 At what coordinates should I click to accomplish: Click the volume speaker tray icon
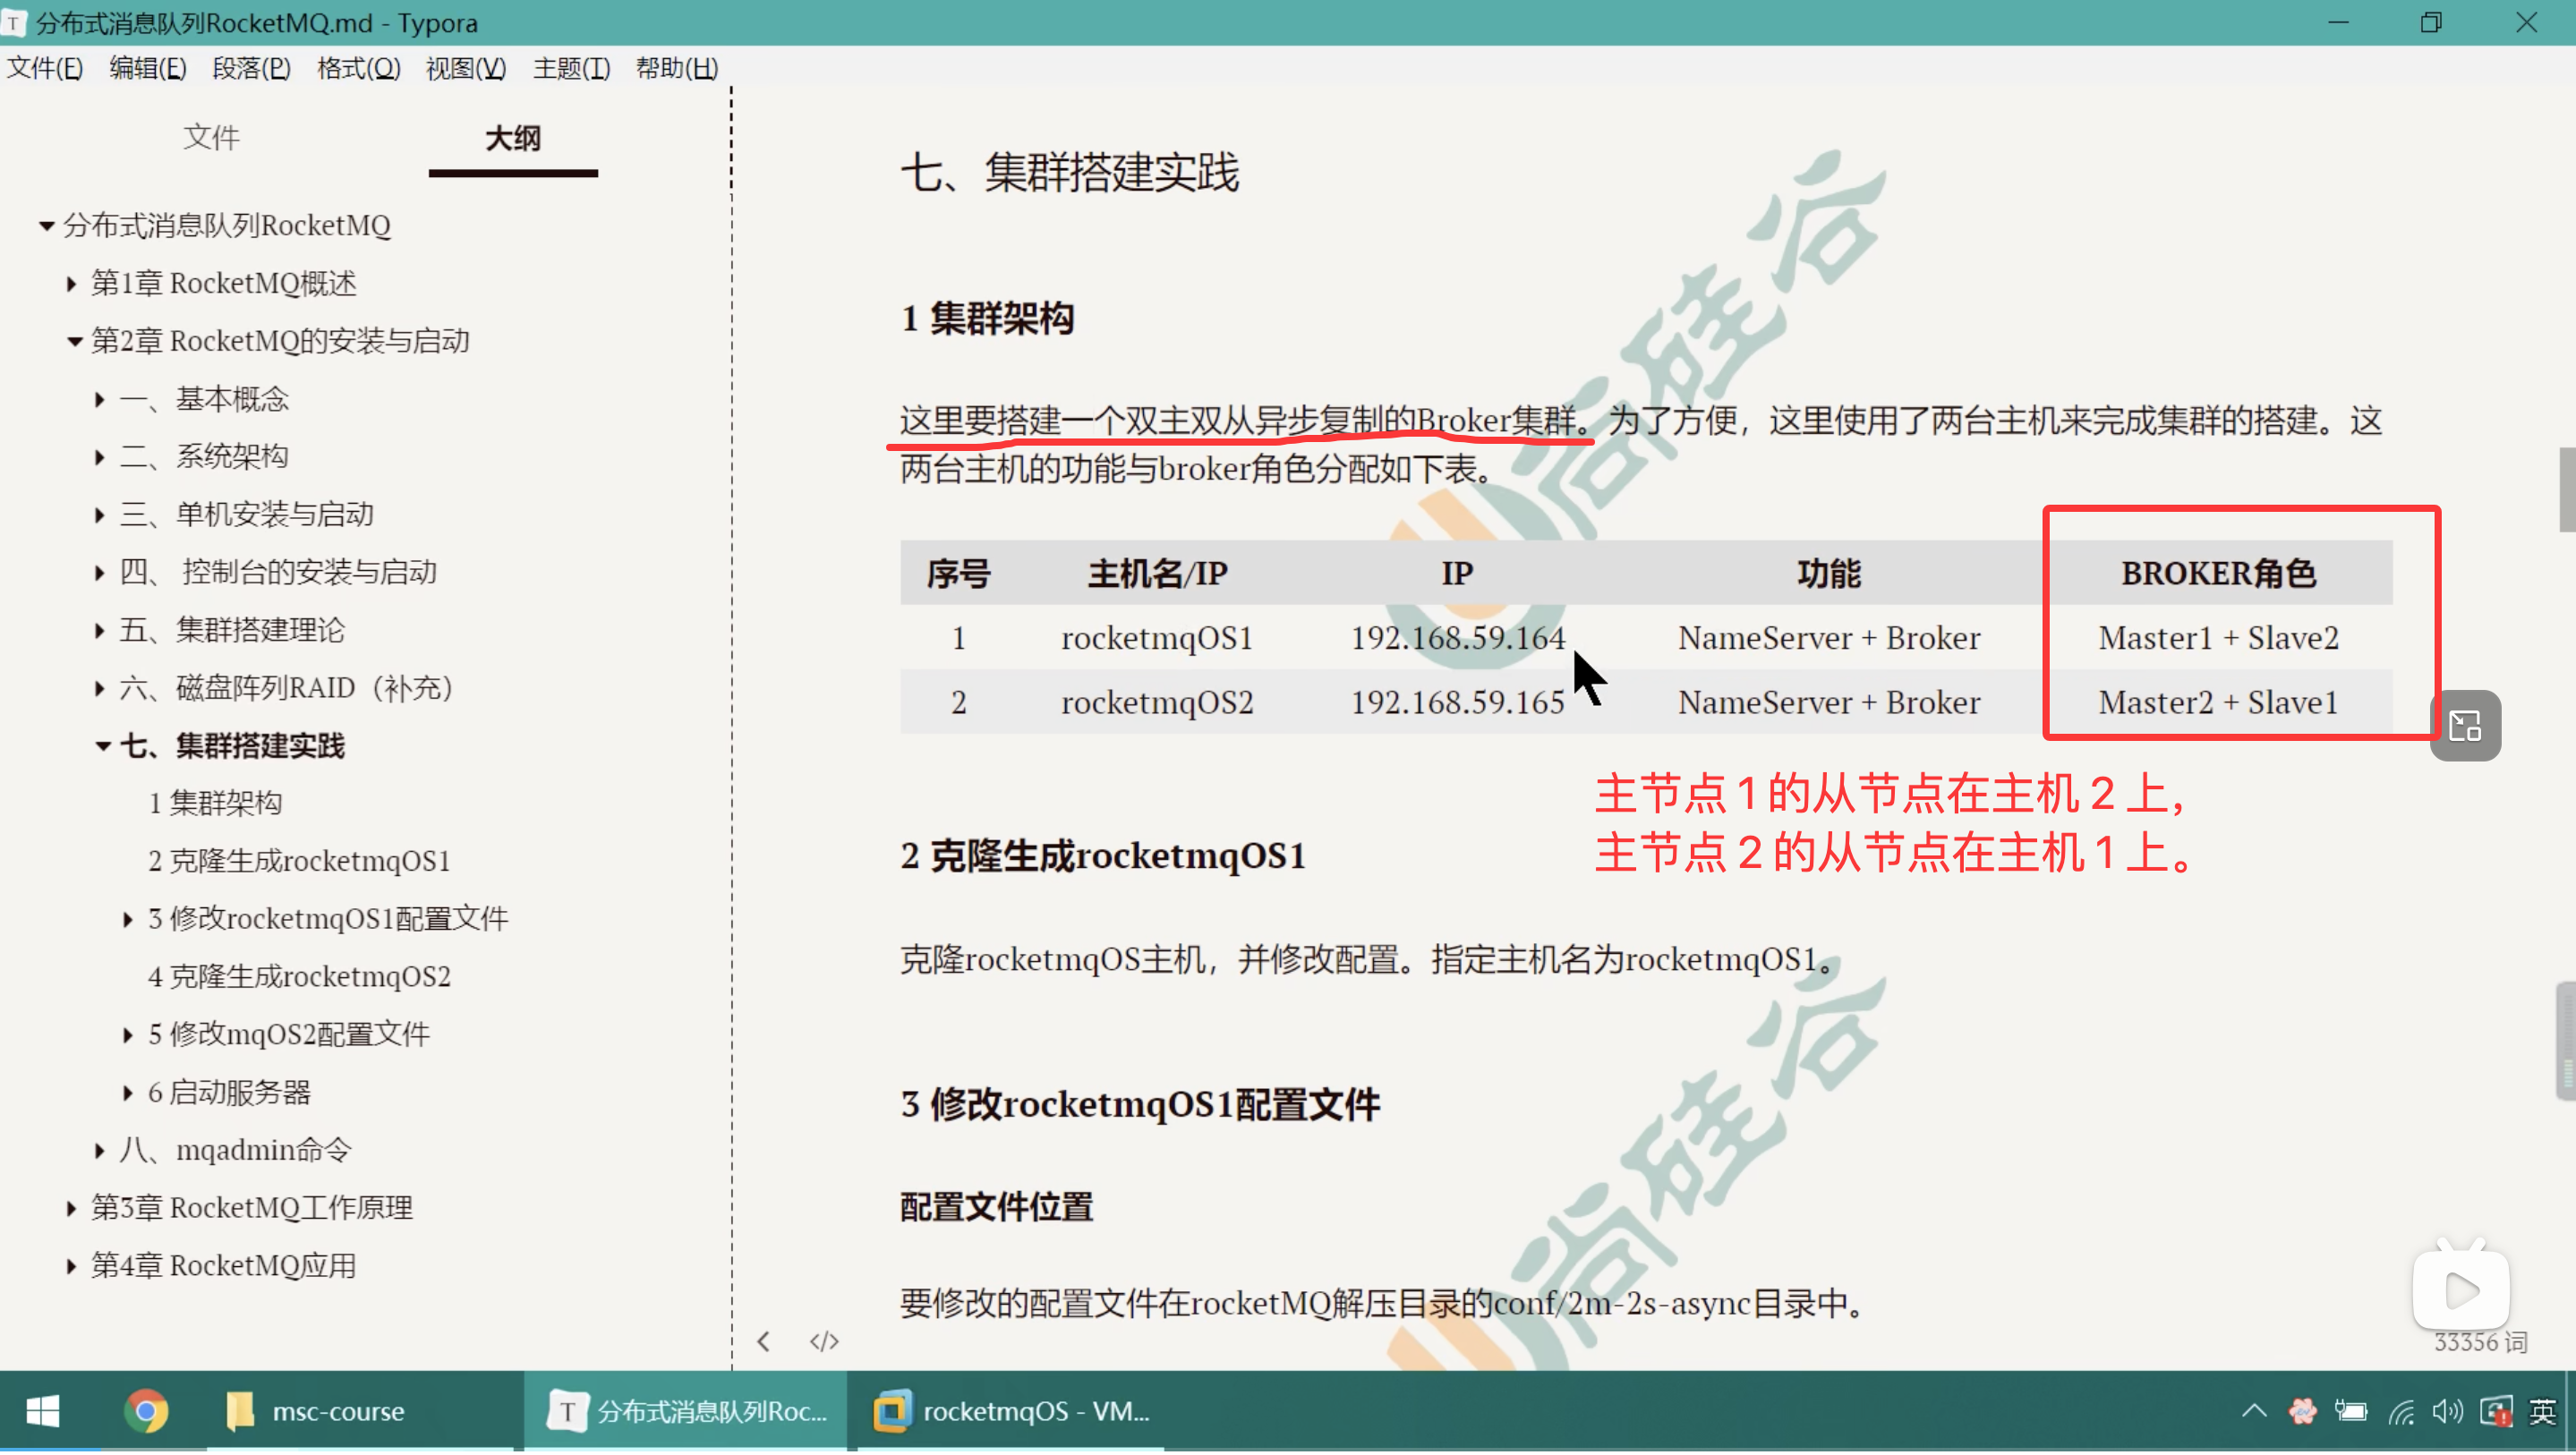click(2447, 1411)
